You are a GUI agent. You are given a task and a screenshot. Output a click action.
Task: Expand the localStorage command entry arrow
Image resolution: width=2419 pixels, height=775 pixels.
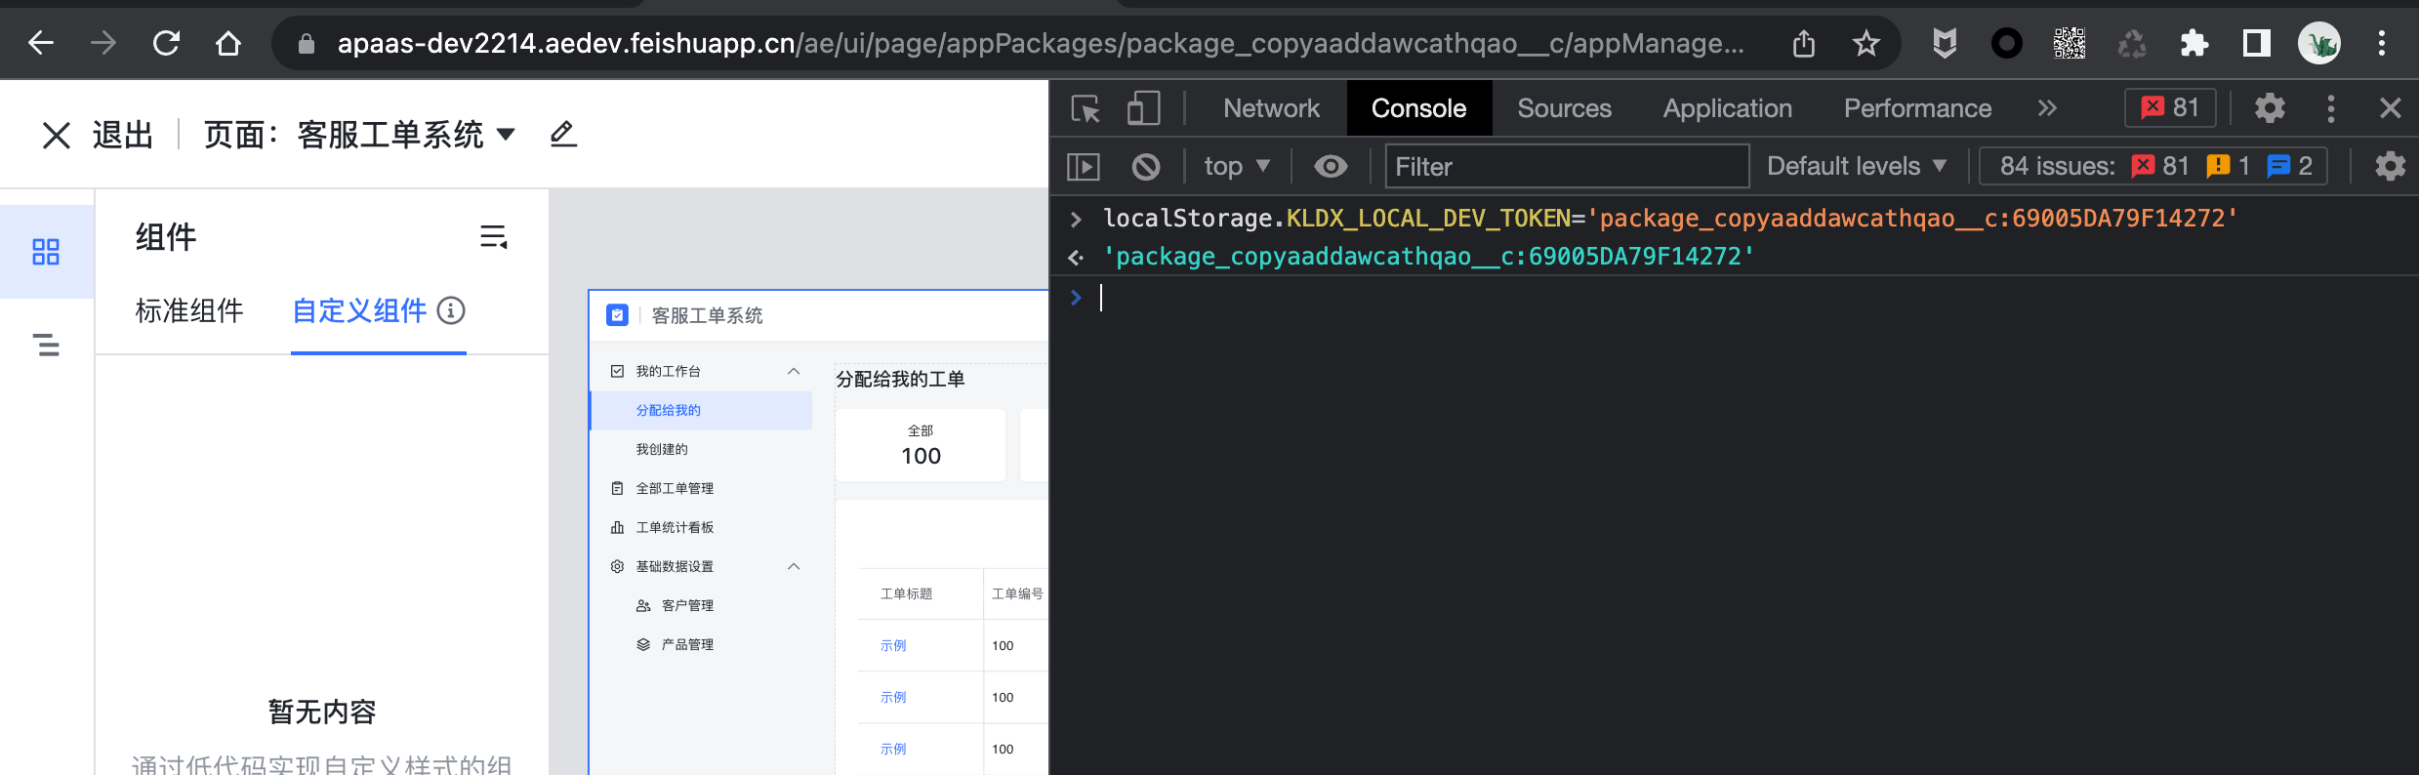[1076, 220]
